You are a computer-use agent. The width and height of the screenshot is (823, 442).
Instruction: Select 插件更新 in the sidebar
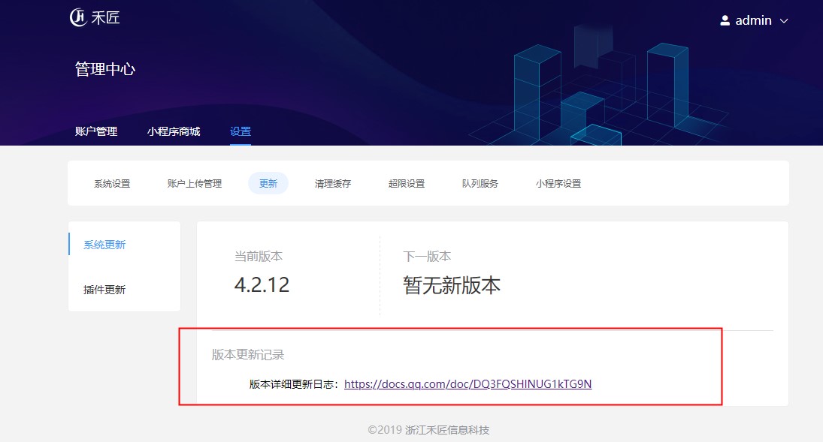click(x=104, y=289)
